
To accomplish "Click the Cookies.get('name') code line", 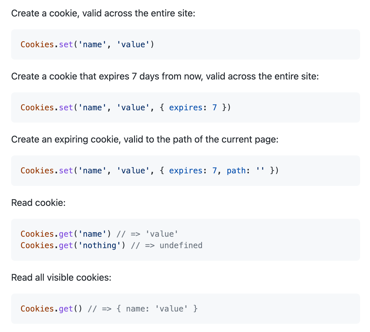I will 66,234.
